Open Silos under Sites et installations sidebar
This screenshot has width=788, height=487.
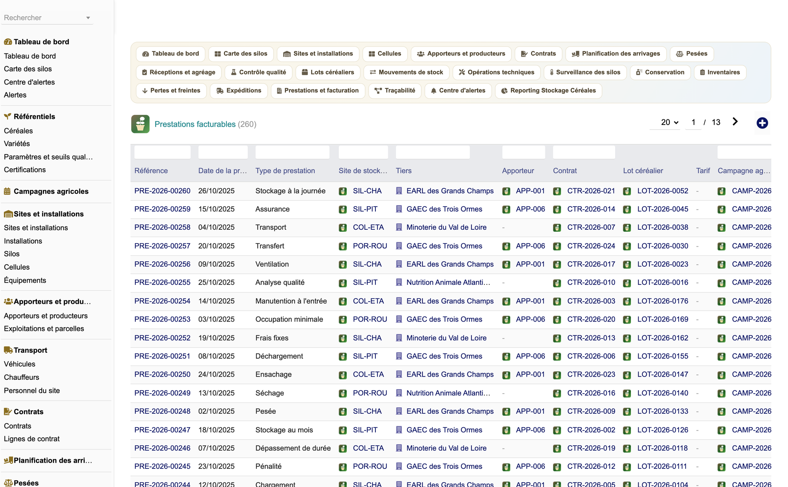click(12, 254)
